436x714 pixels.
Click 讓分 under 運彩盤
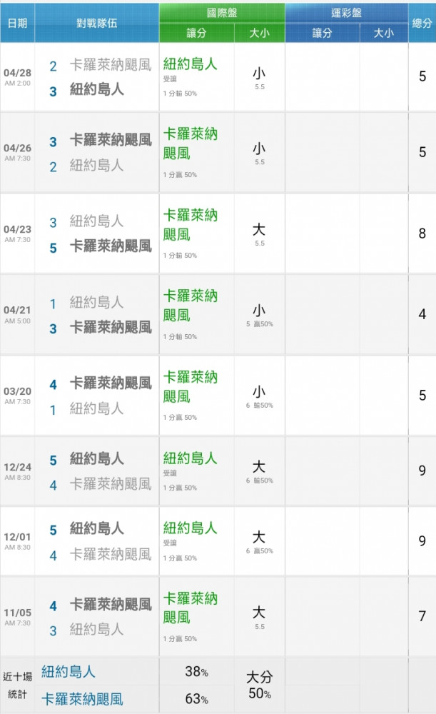click(x=323, y=33)
